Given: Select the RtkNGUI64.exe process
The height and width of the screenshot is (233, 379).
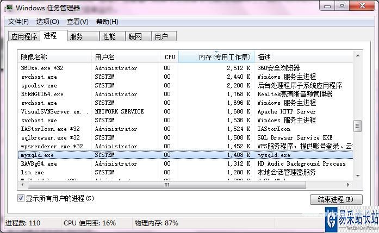Looking at the screenshot, I should 185,94.
